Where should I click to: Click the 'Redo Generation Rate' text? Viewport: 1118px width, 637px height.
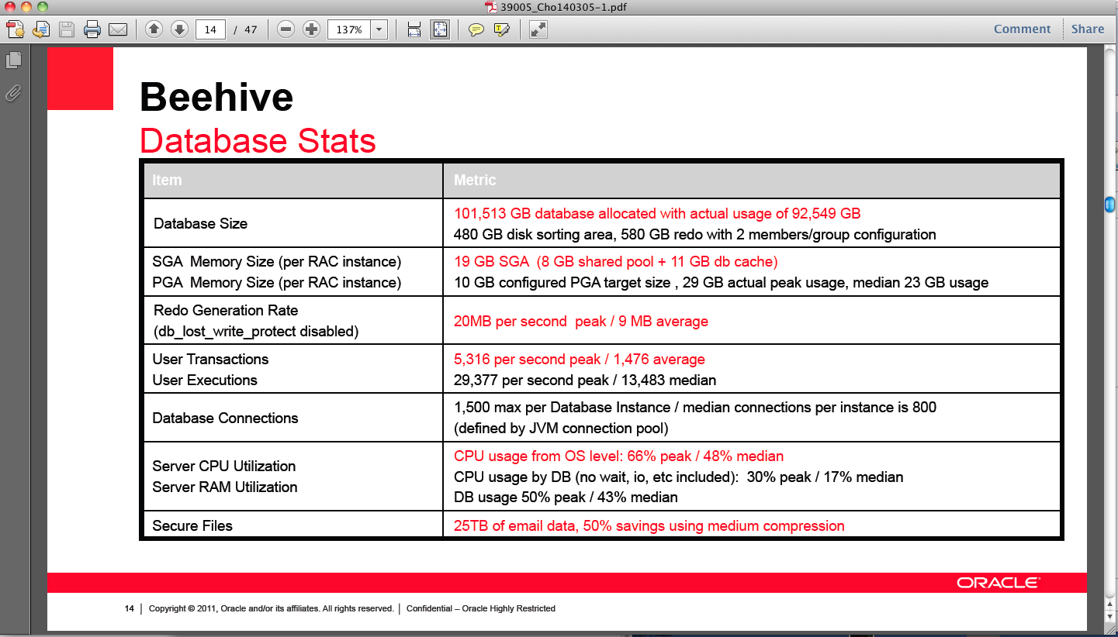click(226, 310)
